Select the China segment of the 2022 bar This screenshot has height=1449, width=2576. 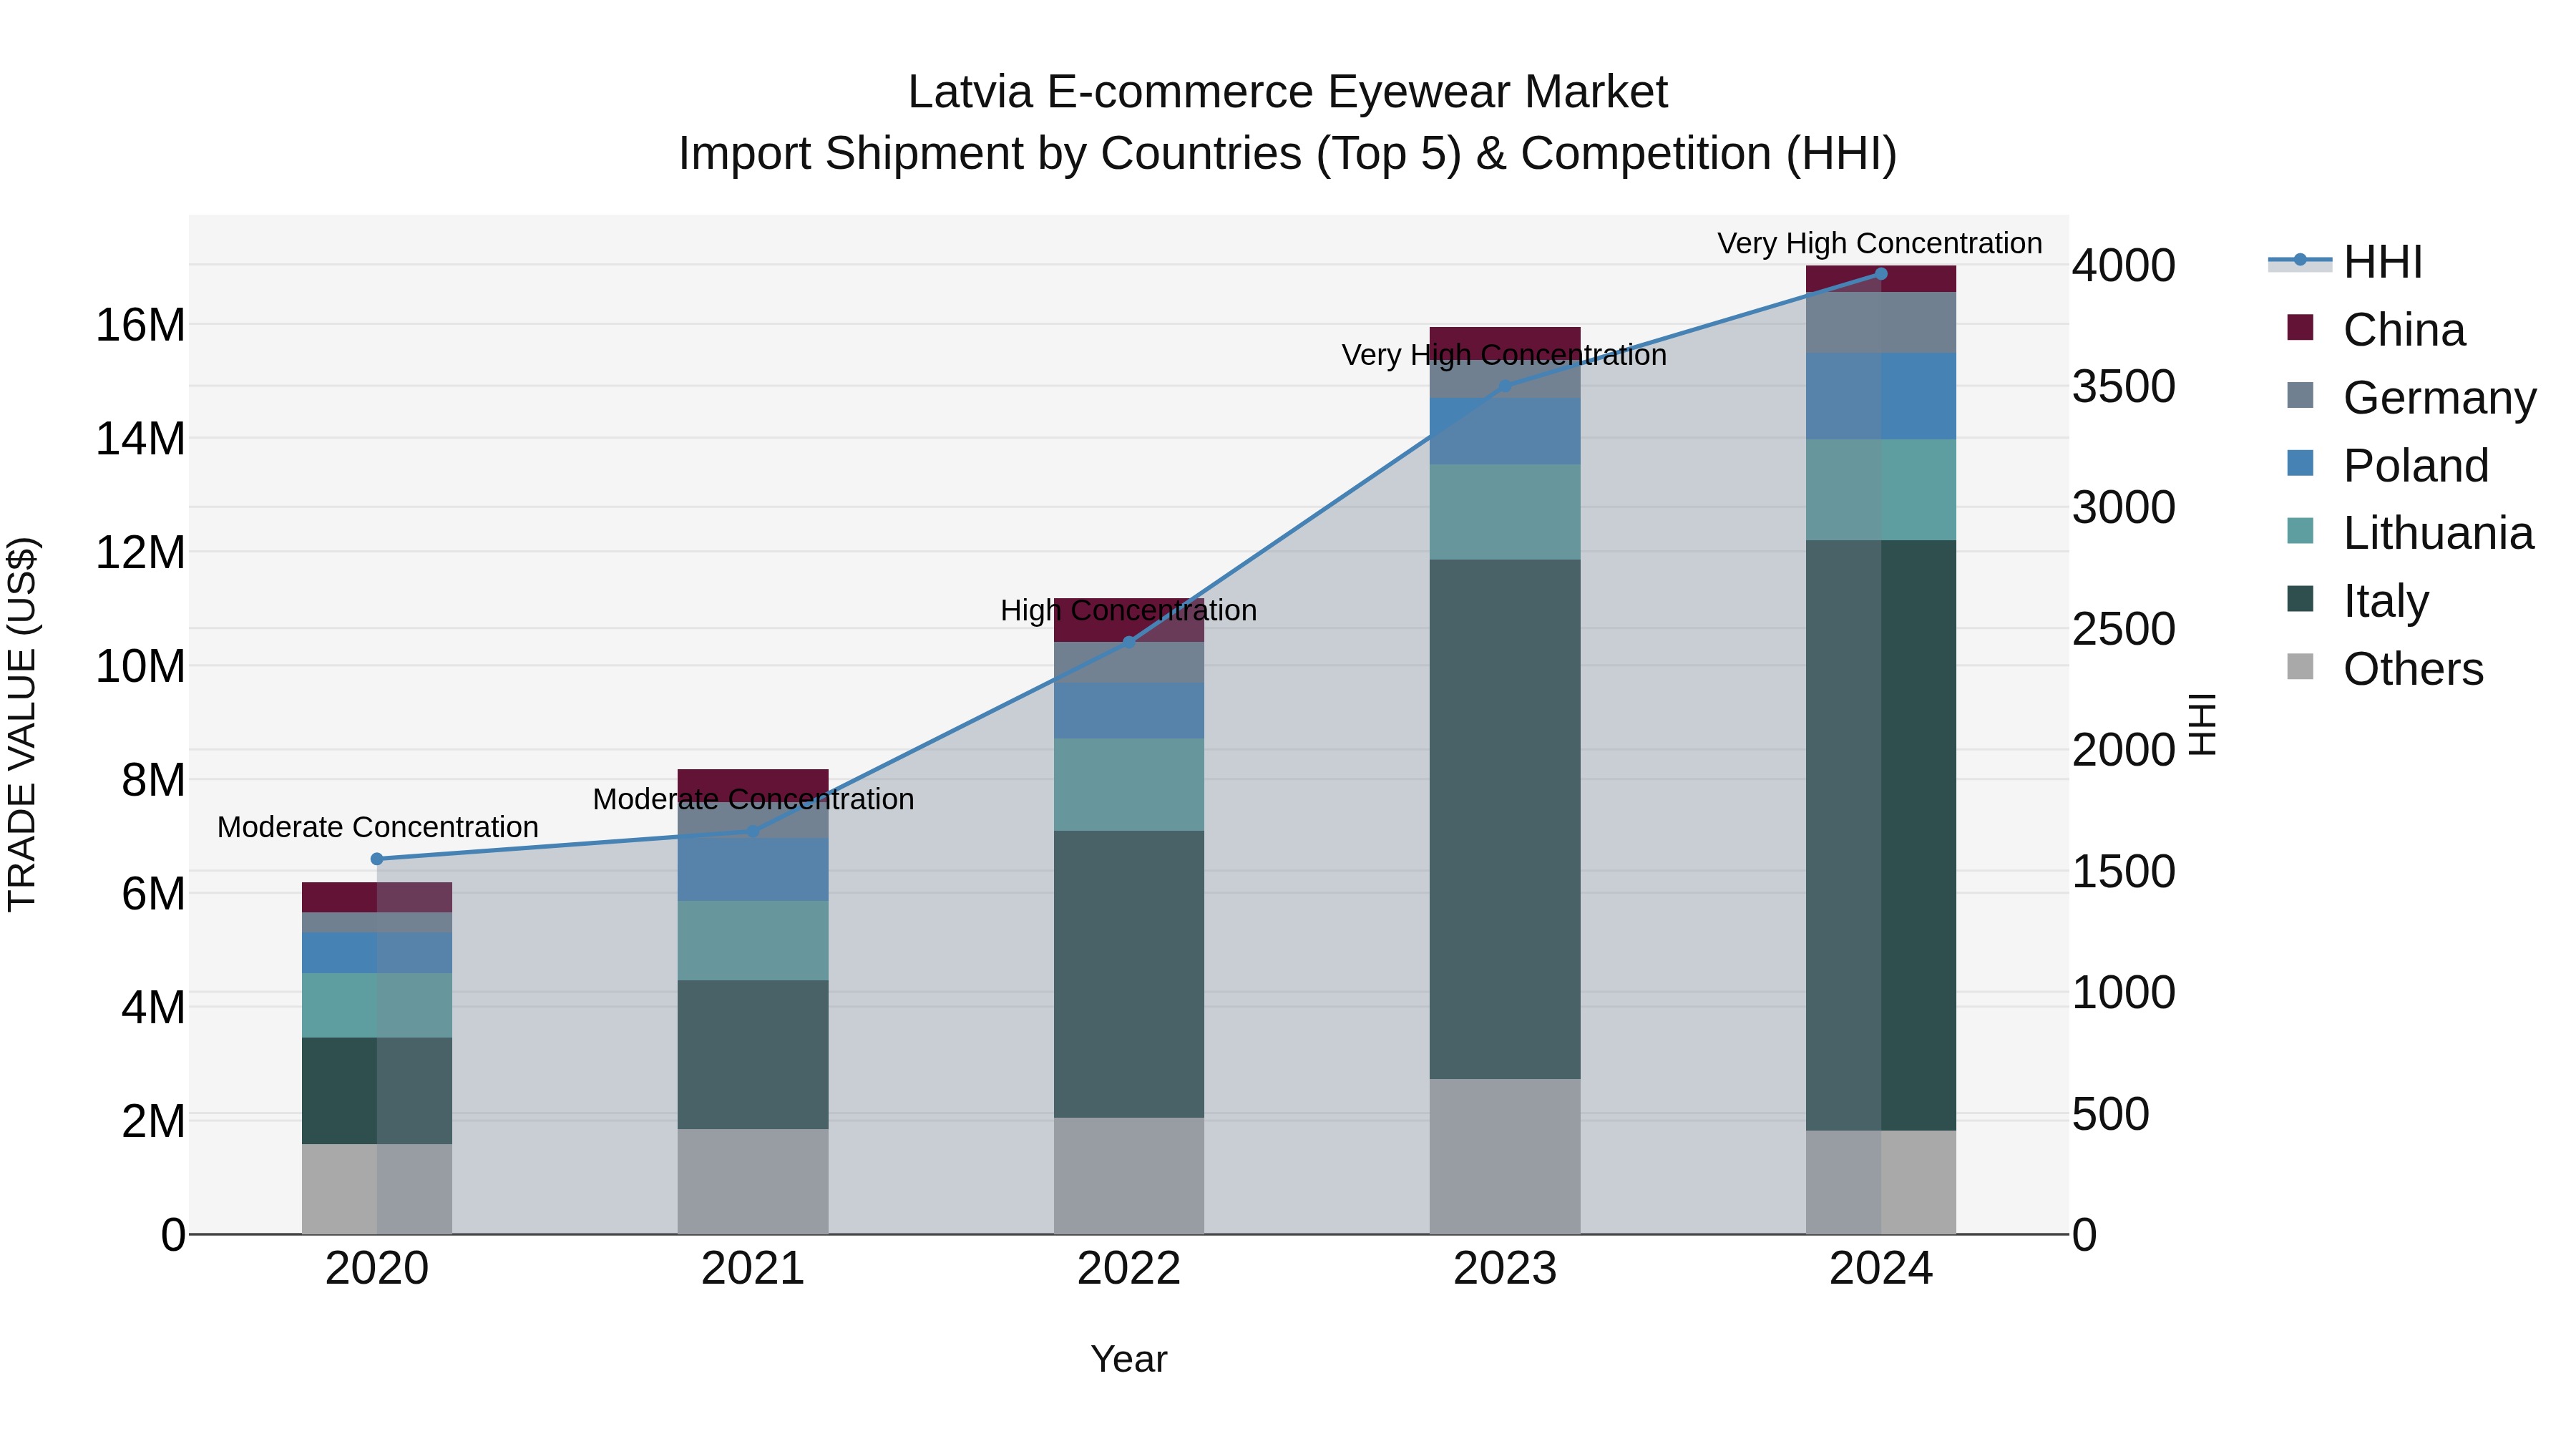pyautogui.click(x=1129, y=620)
